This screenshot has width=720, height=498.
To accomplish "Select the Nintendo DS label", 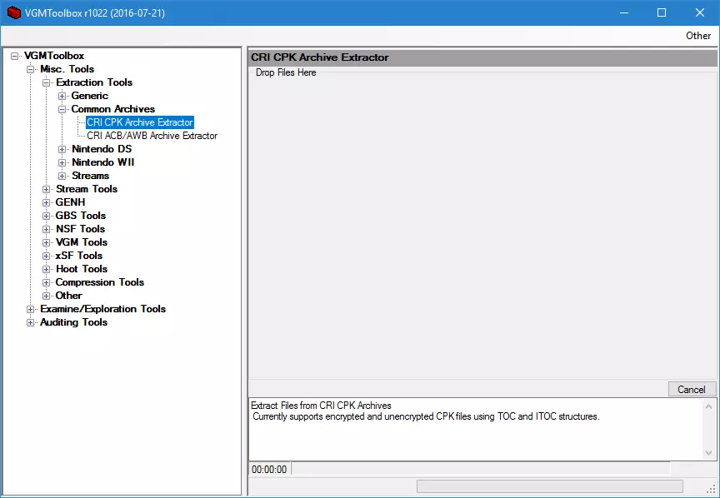I will pyautogui.click(x=102, y=149).
